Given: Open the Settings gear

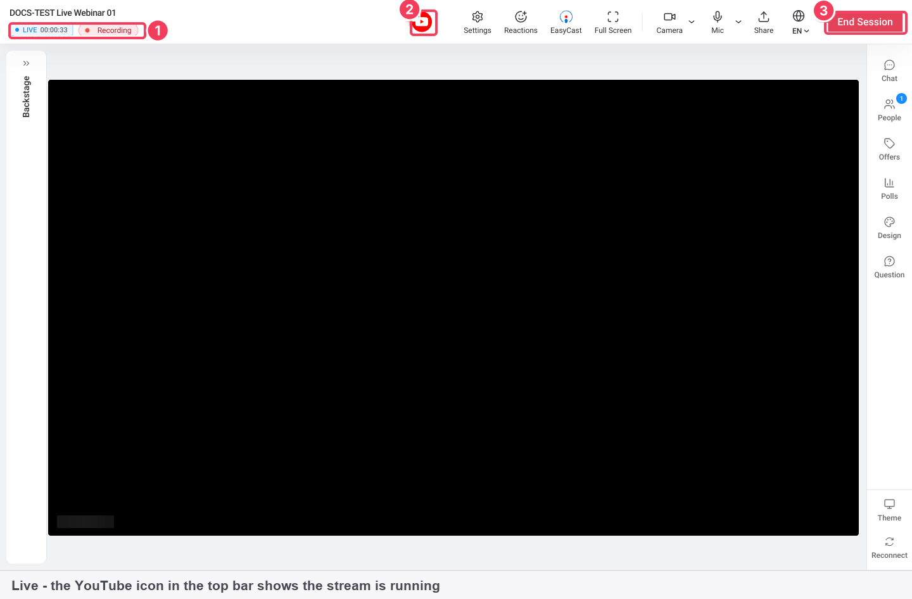Looking at the screenshot, I should (478, 22).
